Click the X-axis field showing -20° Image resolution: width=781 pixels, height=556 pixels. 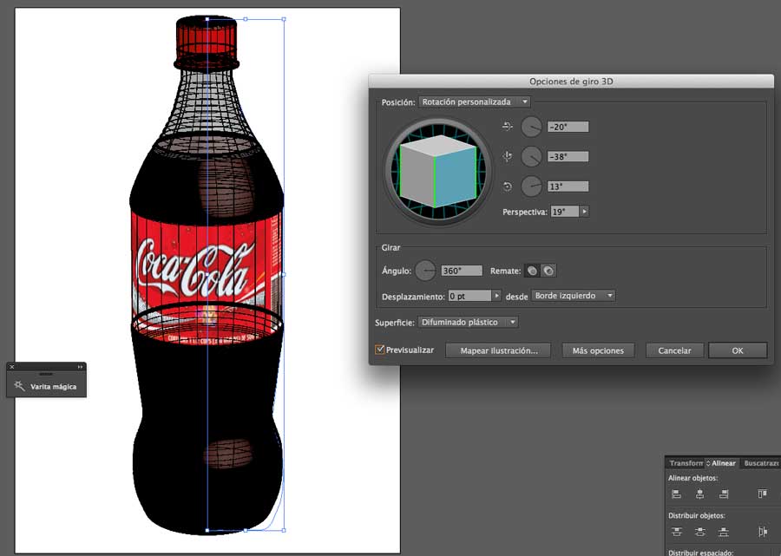pyautogui.click(x=568, y=127)
